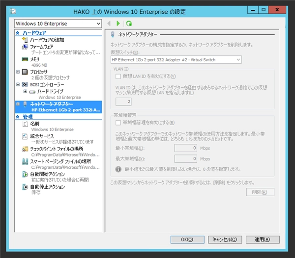Screen dimensions: 295x258
Task: Click the OK(O) button
Action: [187, 240]
